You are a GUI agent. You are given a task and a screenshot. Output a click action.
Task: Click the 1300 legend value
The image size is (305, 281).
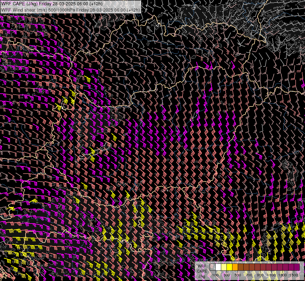coord(283,275)
